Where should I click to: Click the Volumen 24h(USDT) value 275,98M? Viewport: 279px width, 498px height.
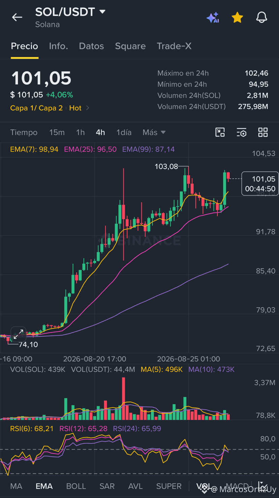[x=253, y=106]
